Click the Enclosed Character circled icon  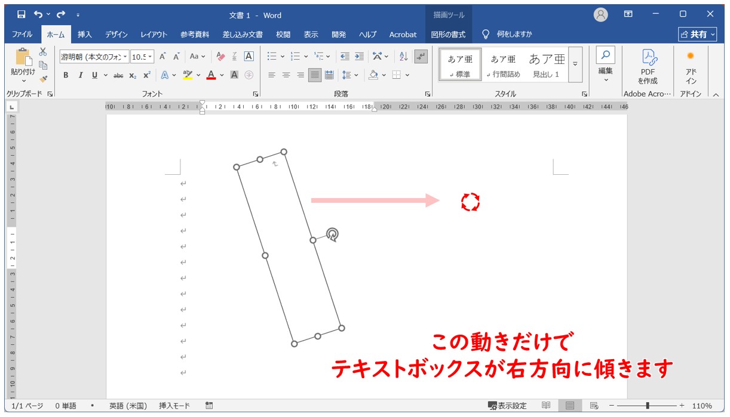pos(249,75)
